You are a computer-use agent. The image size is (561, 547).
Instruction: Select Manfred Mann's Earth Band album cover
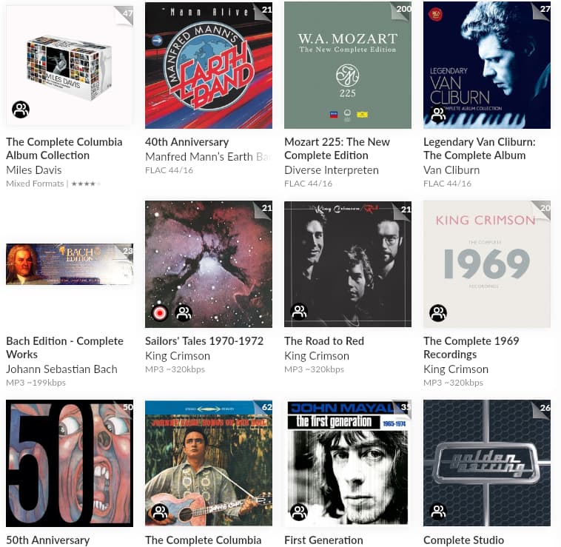(209, 65)
